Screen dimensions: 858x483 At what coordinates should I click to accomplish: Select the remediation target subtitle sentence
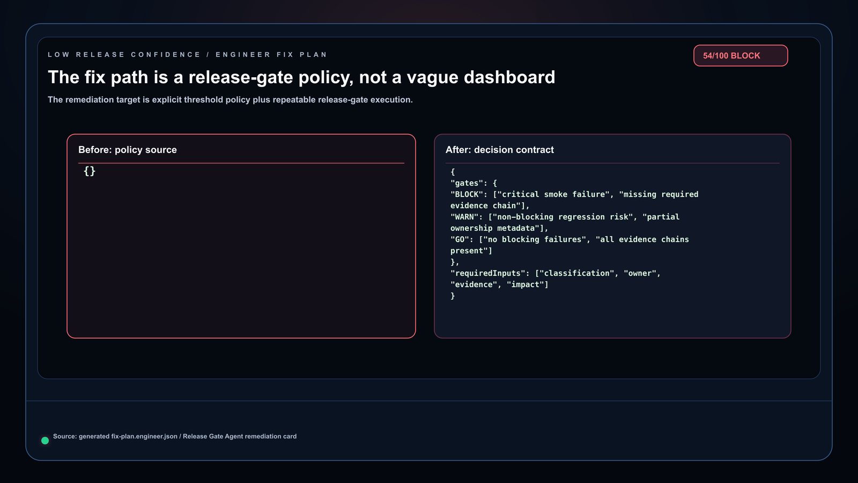(230, 100)
